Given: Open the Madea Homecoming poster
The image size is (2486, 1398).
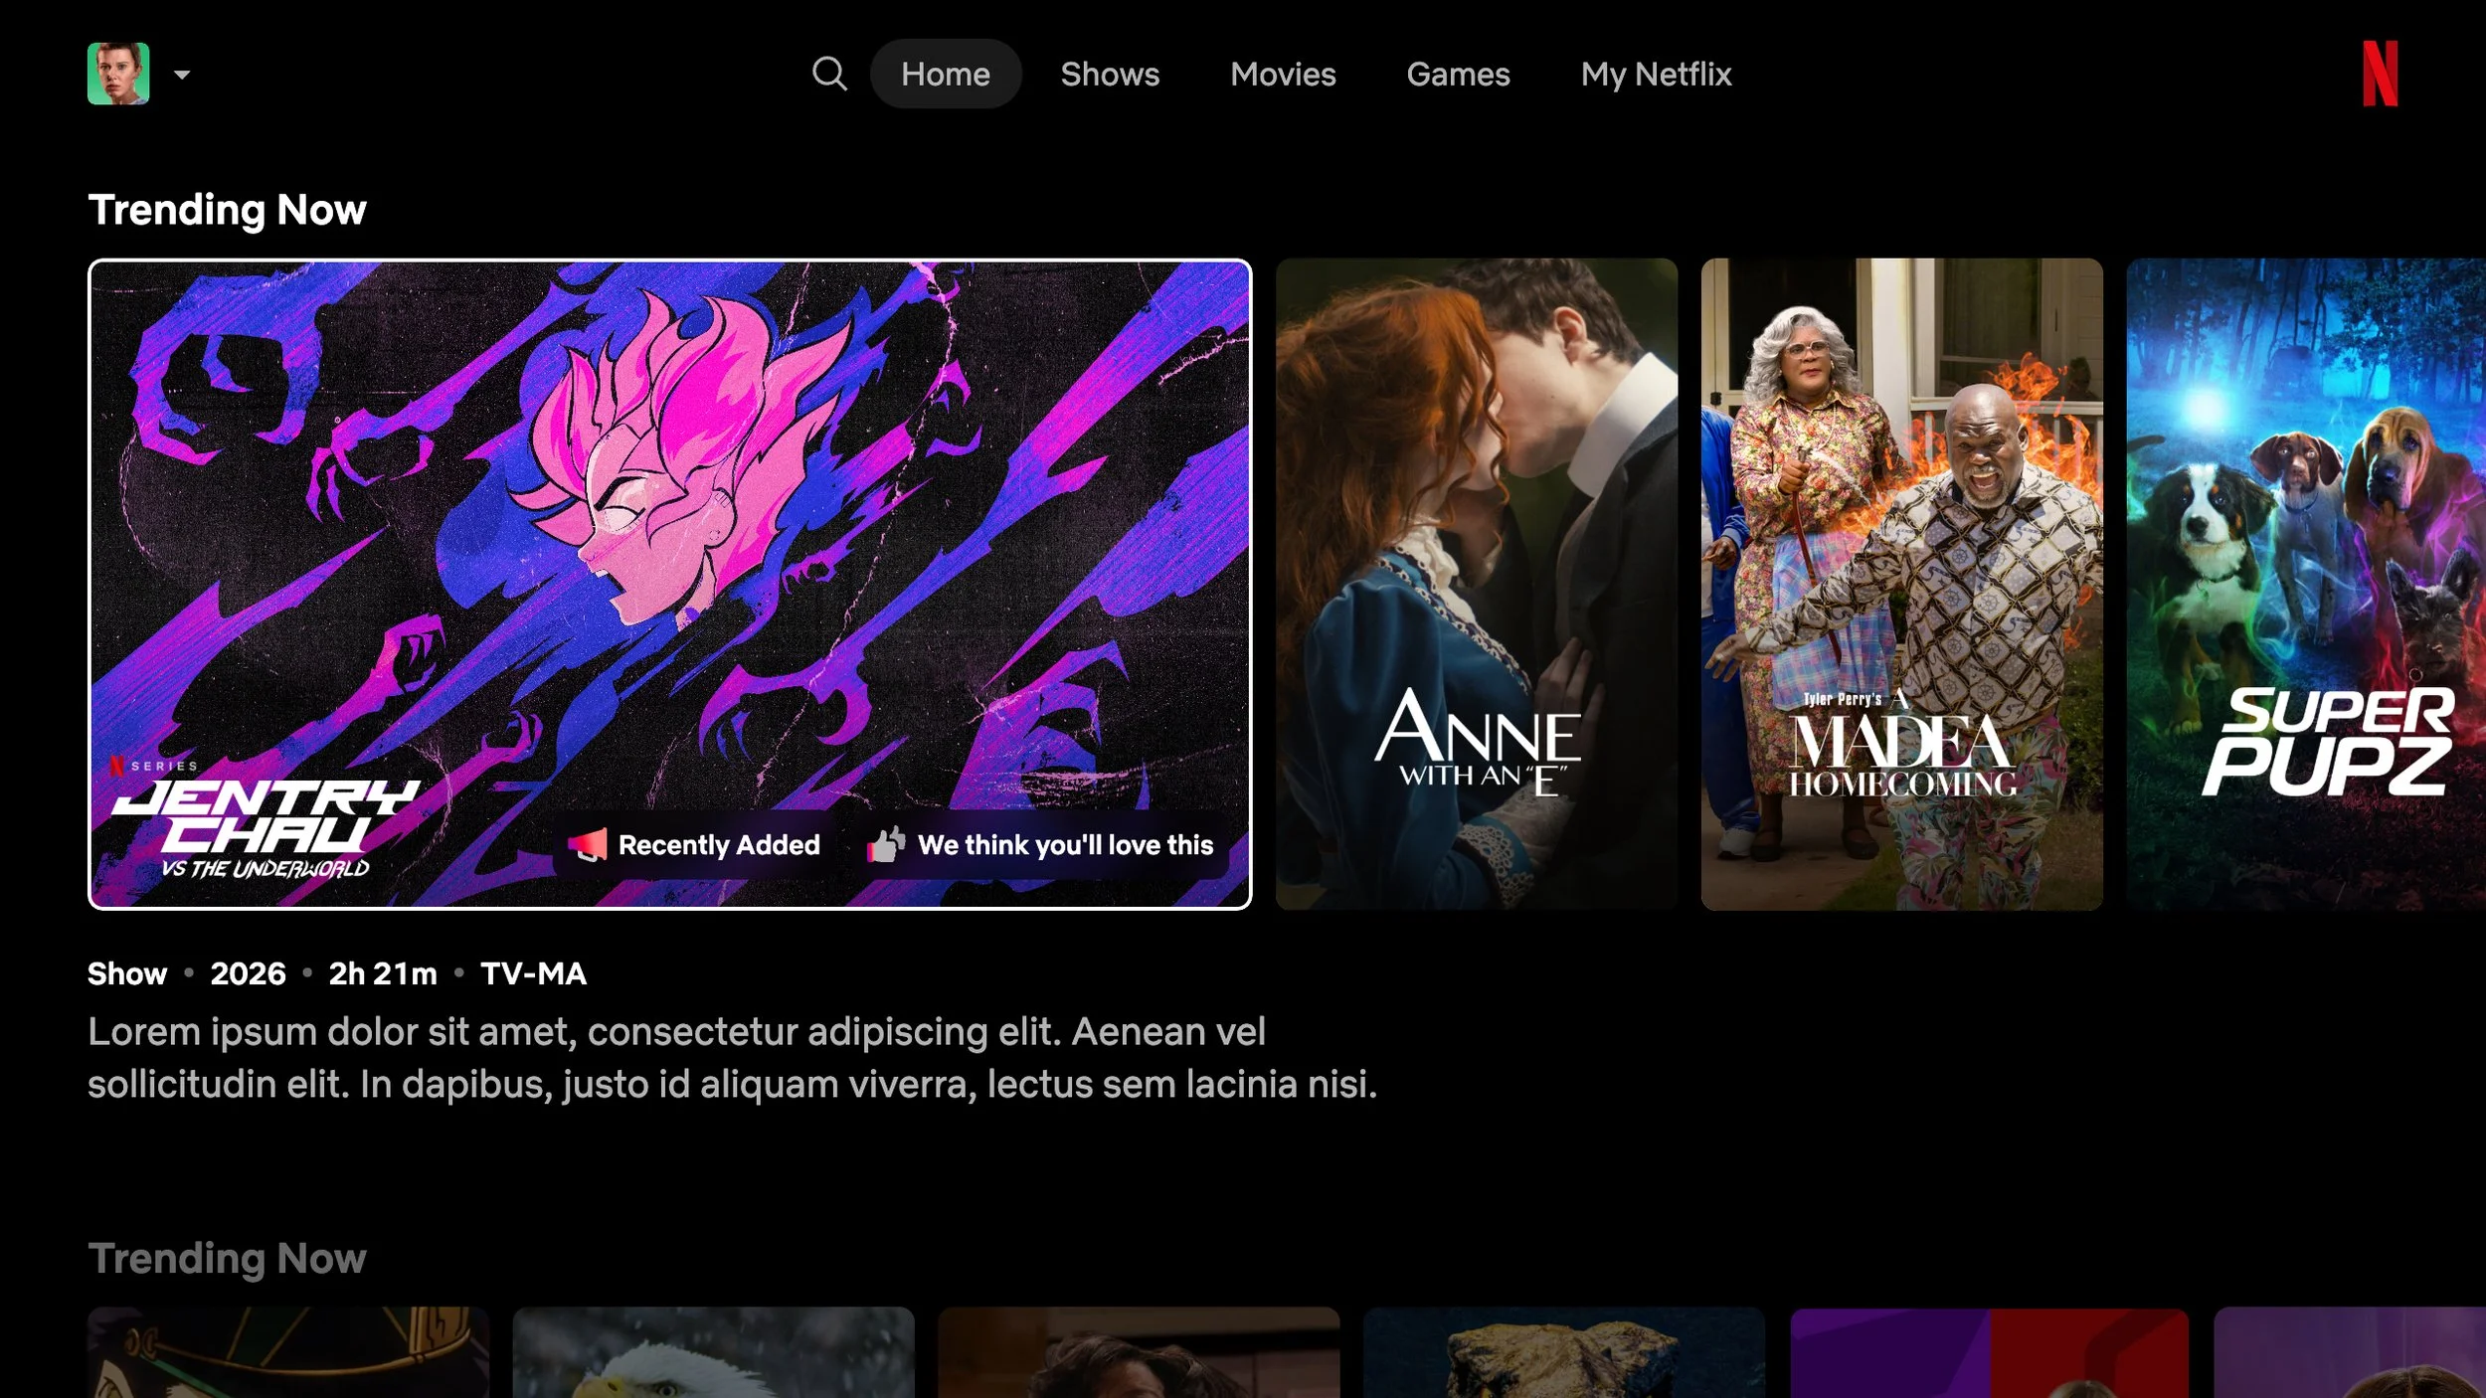Looking at the screenshot, I should (1901, 585).
